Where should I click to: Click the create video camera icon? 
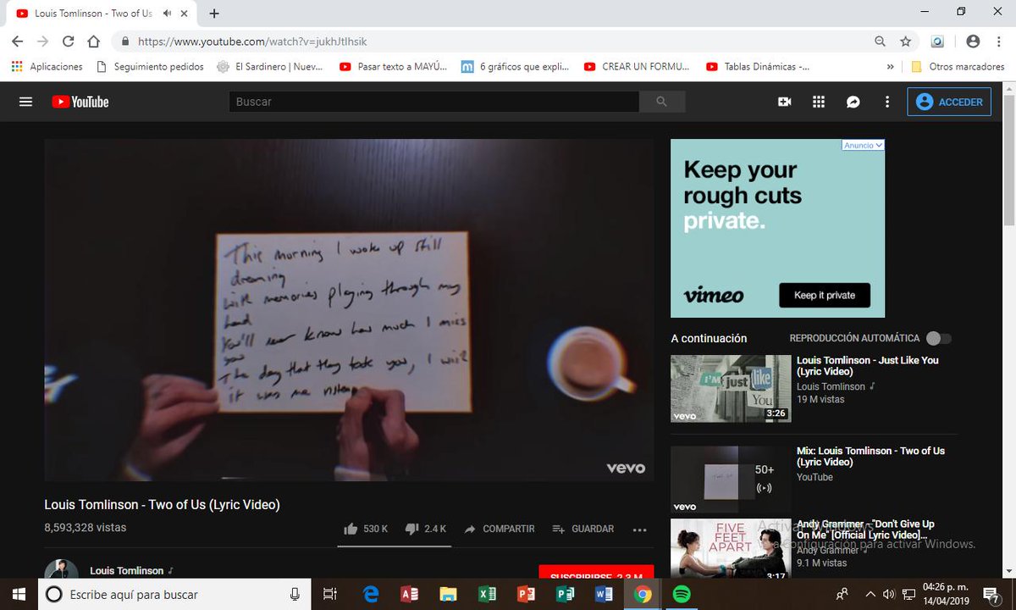tap(784, 102)
